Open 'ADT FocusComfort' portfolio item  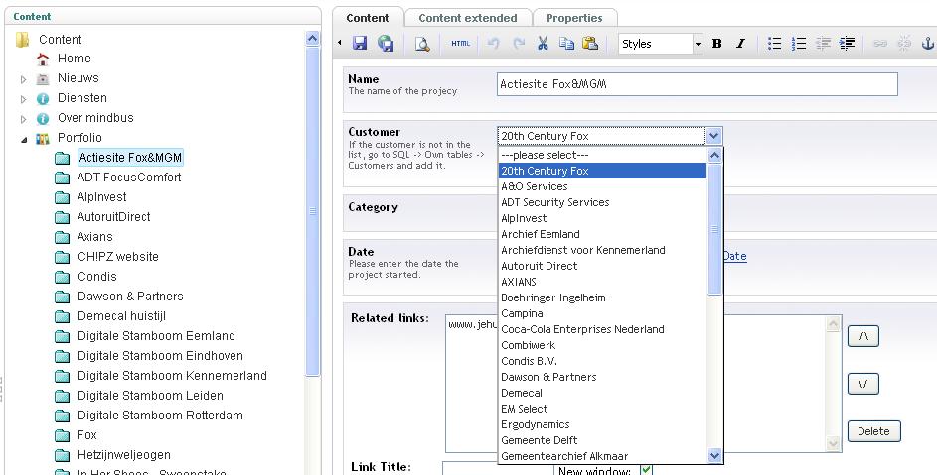tap(129, 178)
